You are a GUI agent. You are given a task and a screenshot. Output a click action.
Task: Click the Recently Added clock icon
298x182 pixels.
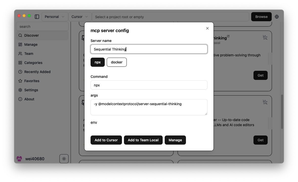pos(20,72)
